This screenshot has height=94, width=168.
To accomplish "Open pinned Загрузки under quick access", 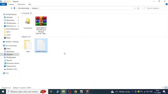I will click(10, 17).
